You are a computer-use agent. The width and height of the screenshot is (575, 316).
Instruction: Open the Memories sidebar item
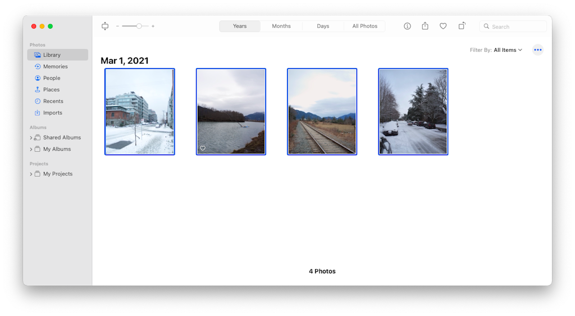coord(55,66)
